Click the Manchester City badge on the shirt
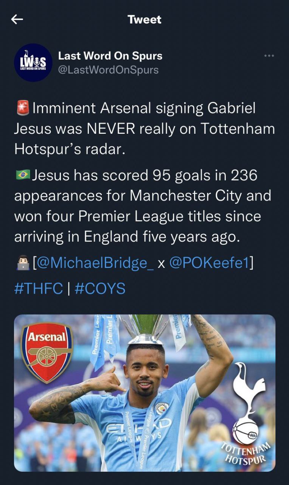This screenshot has width=289, height=485. pyautogui.click(x=162, y=408)
